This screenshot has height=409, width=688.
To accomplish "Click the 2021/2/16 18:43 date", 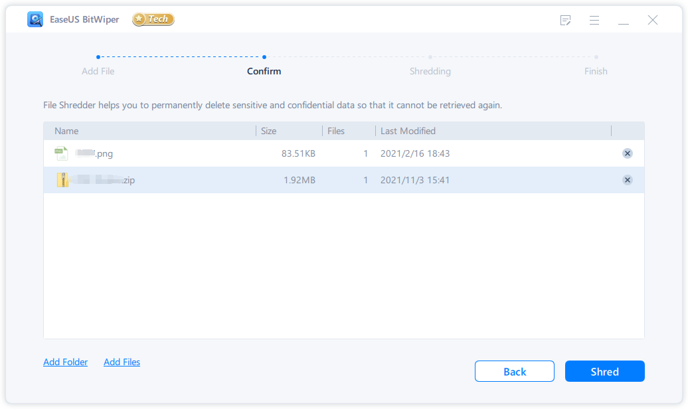I will coord(414,153).
